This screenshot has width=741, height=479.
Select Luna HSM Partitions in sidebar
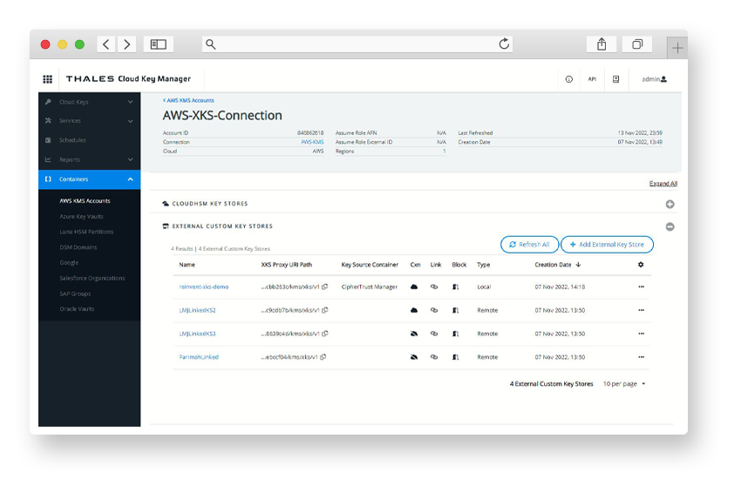(x=86, y=232)
